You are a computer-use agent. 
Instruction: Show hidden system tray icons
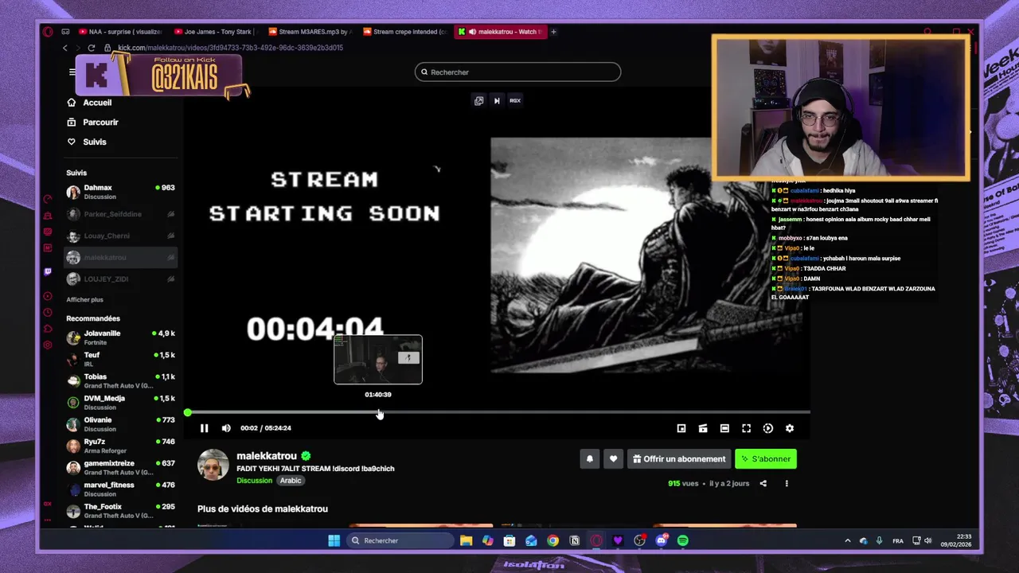coord(847,540)
